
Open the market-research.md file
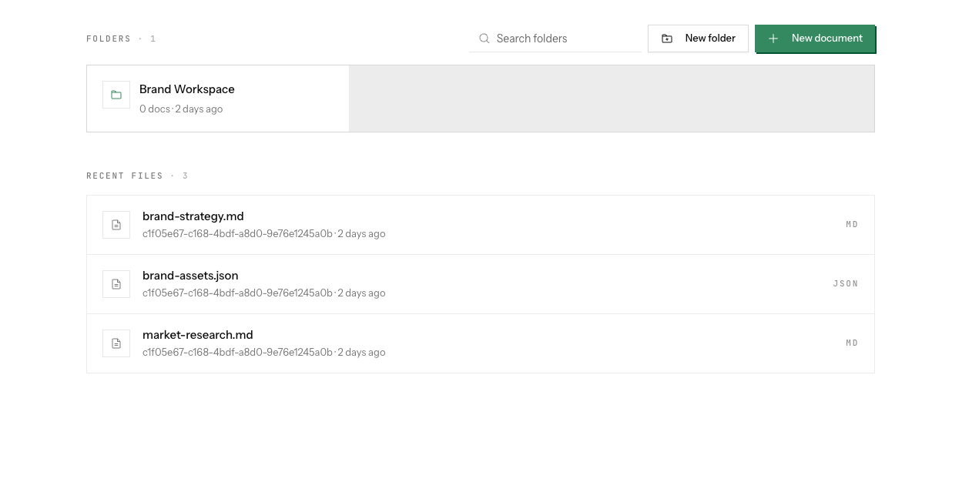[x=481, y=343]
